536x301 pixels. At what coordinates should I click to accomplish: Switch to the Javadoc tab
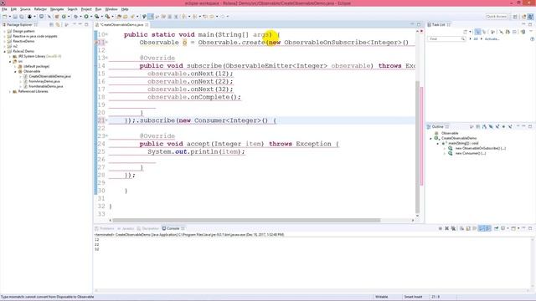click(126, 228)
